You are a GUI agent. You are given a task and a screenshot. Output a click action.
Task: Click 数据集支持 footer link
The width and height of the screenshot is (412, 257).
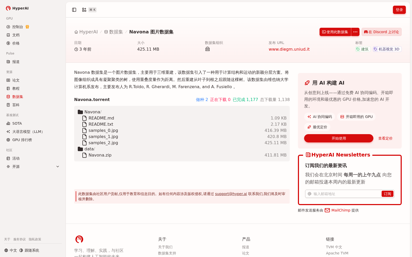(167, 253)
